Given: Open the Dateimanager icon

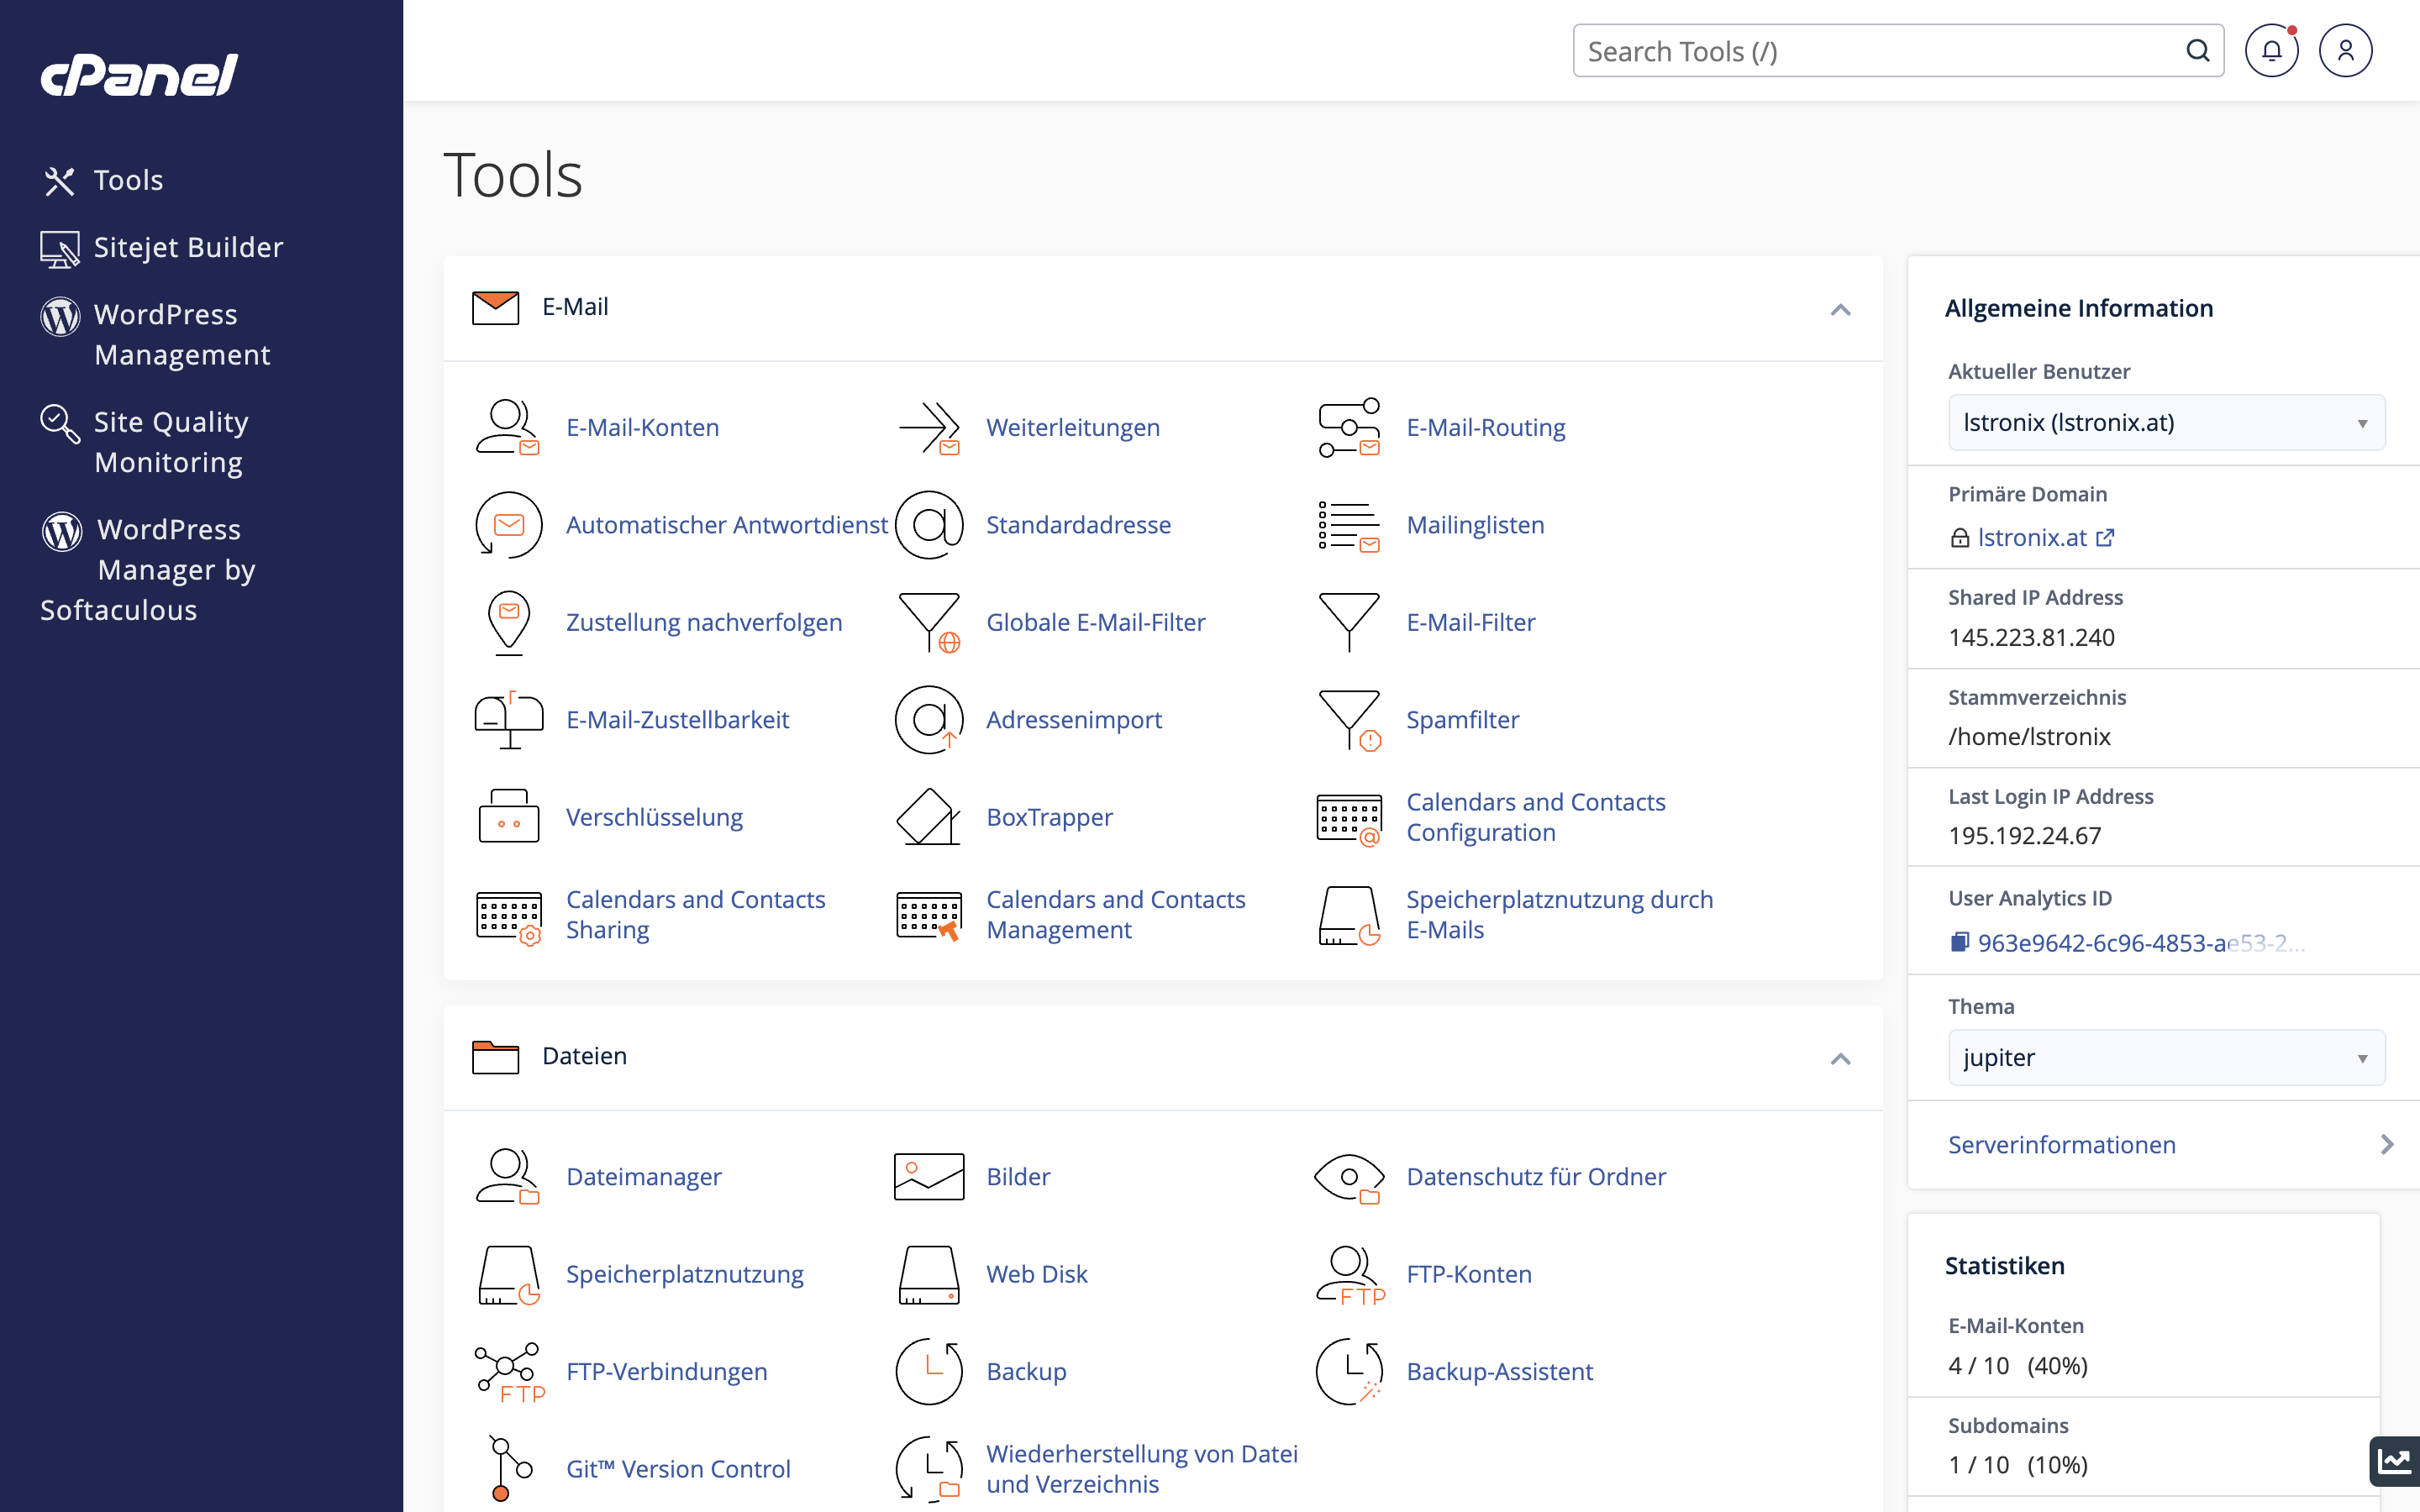Looking at the screenshot, I should point(508,1176).
